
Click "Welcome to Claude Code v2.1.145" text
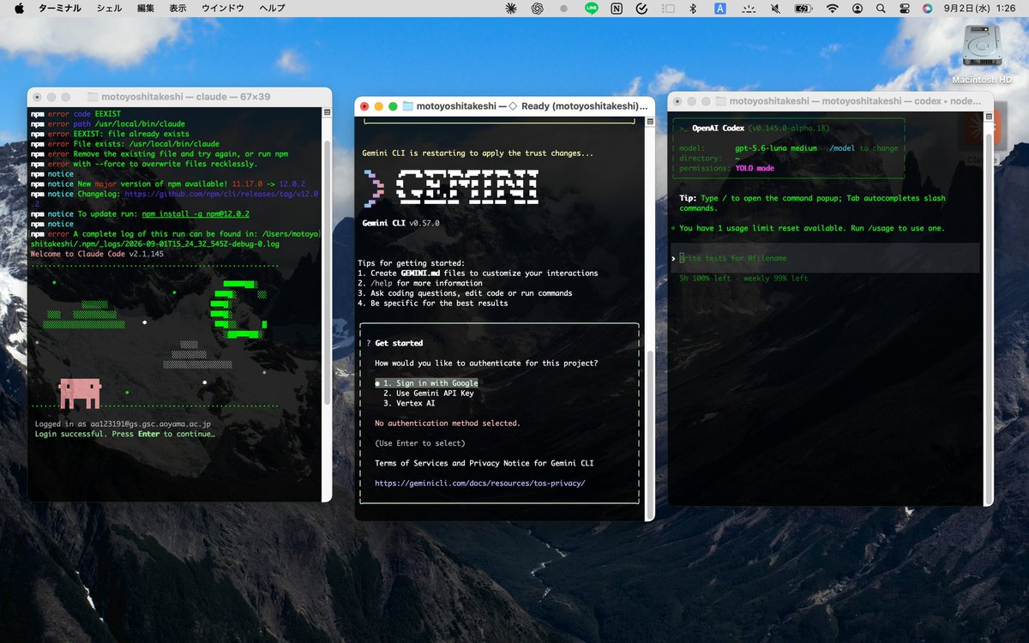point(97,254)
